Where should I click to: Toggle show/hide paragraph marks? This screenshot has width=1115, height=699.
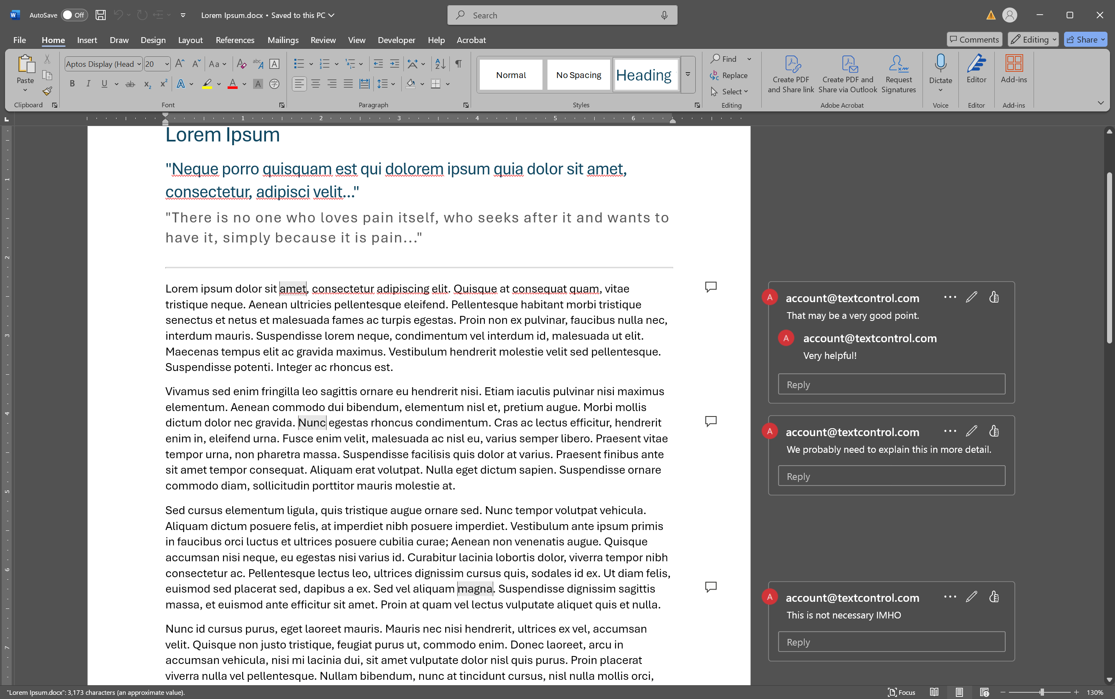[458, 64]
